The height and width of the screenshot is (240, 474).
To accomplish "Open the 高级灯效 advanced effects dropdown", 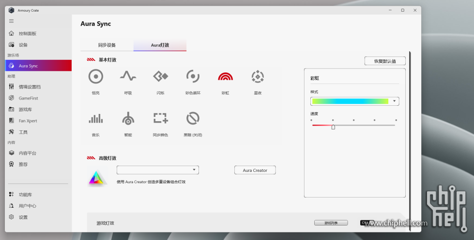I will click(x=158, y=170).
